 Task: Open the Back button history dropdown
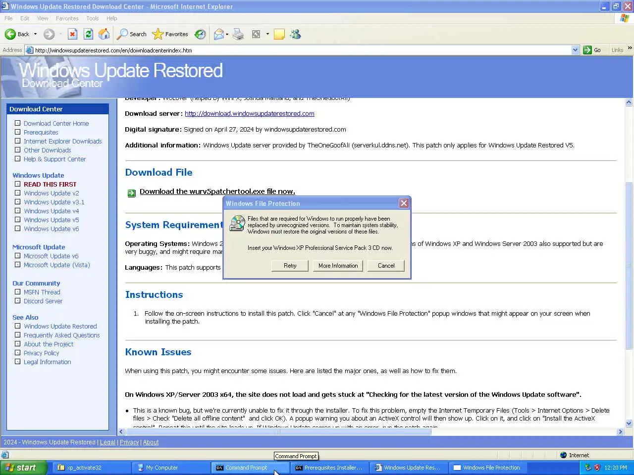click(x=35, y=34)
